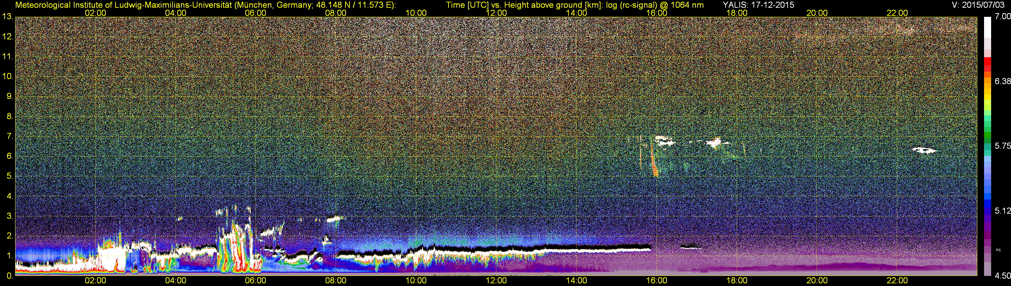The height and width of the screenshot is (286, 1011).
Task: Click the 0. km height axis label
Action: click(10, 276)
